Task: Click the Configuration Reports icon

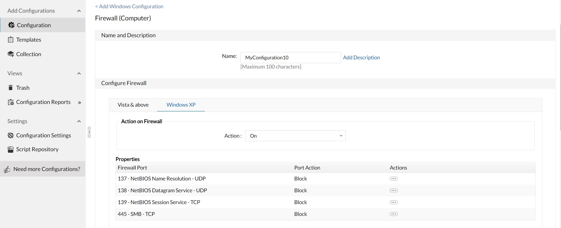Action: [x=11, y=102]
